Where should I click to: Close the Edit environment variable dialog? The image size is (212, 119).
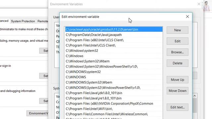pos(187,17)
